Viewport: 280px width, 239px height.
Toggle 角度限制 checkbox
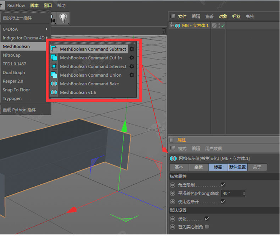tap(223, 185)
